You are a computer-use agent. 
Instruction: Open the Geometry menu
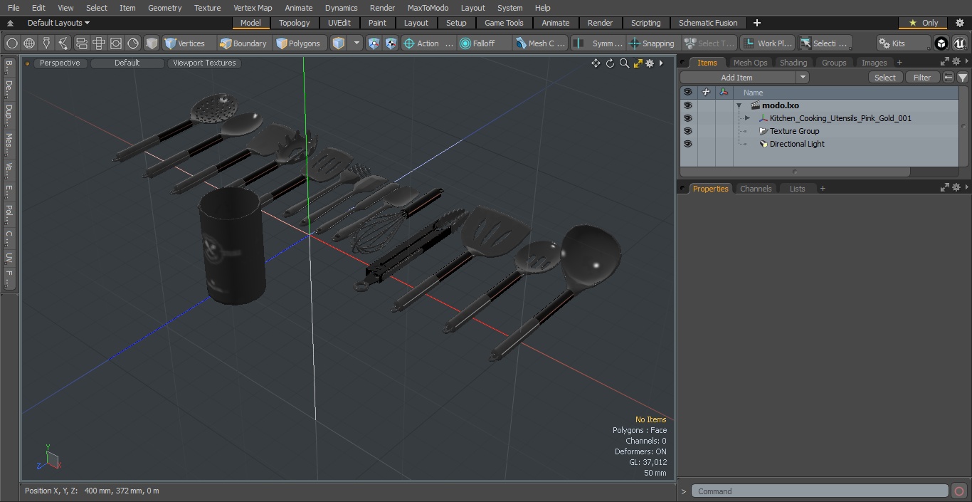tap(164, 8)
